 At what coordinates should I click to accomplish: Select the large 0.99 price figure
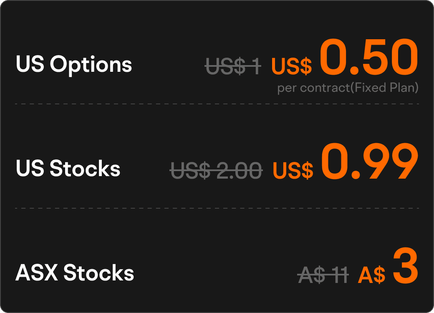pos(370,161)
